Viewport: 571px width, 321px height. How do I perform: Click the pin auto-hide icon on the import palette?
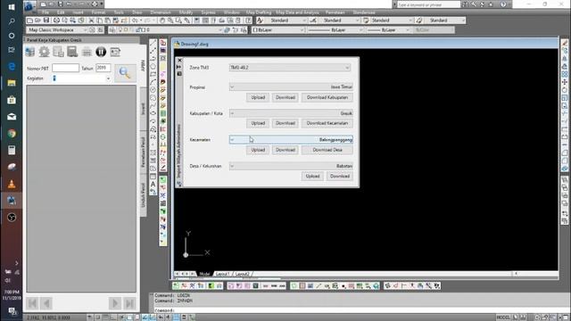tap(179, 67)
